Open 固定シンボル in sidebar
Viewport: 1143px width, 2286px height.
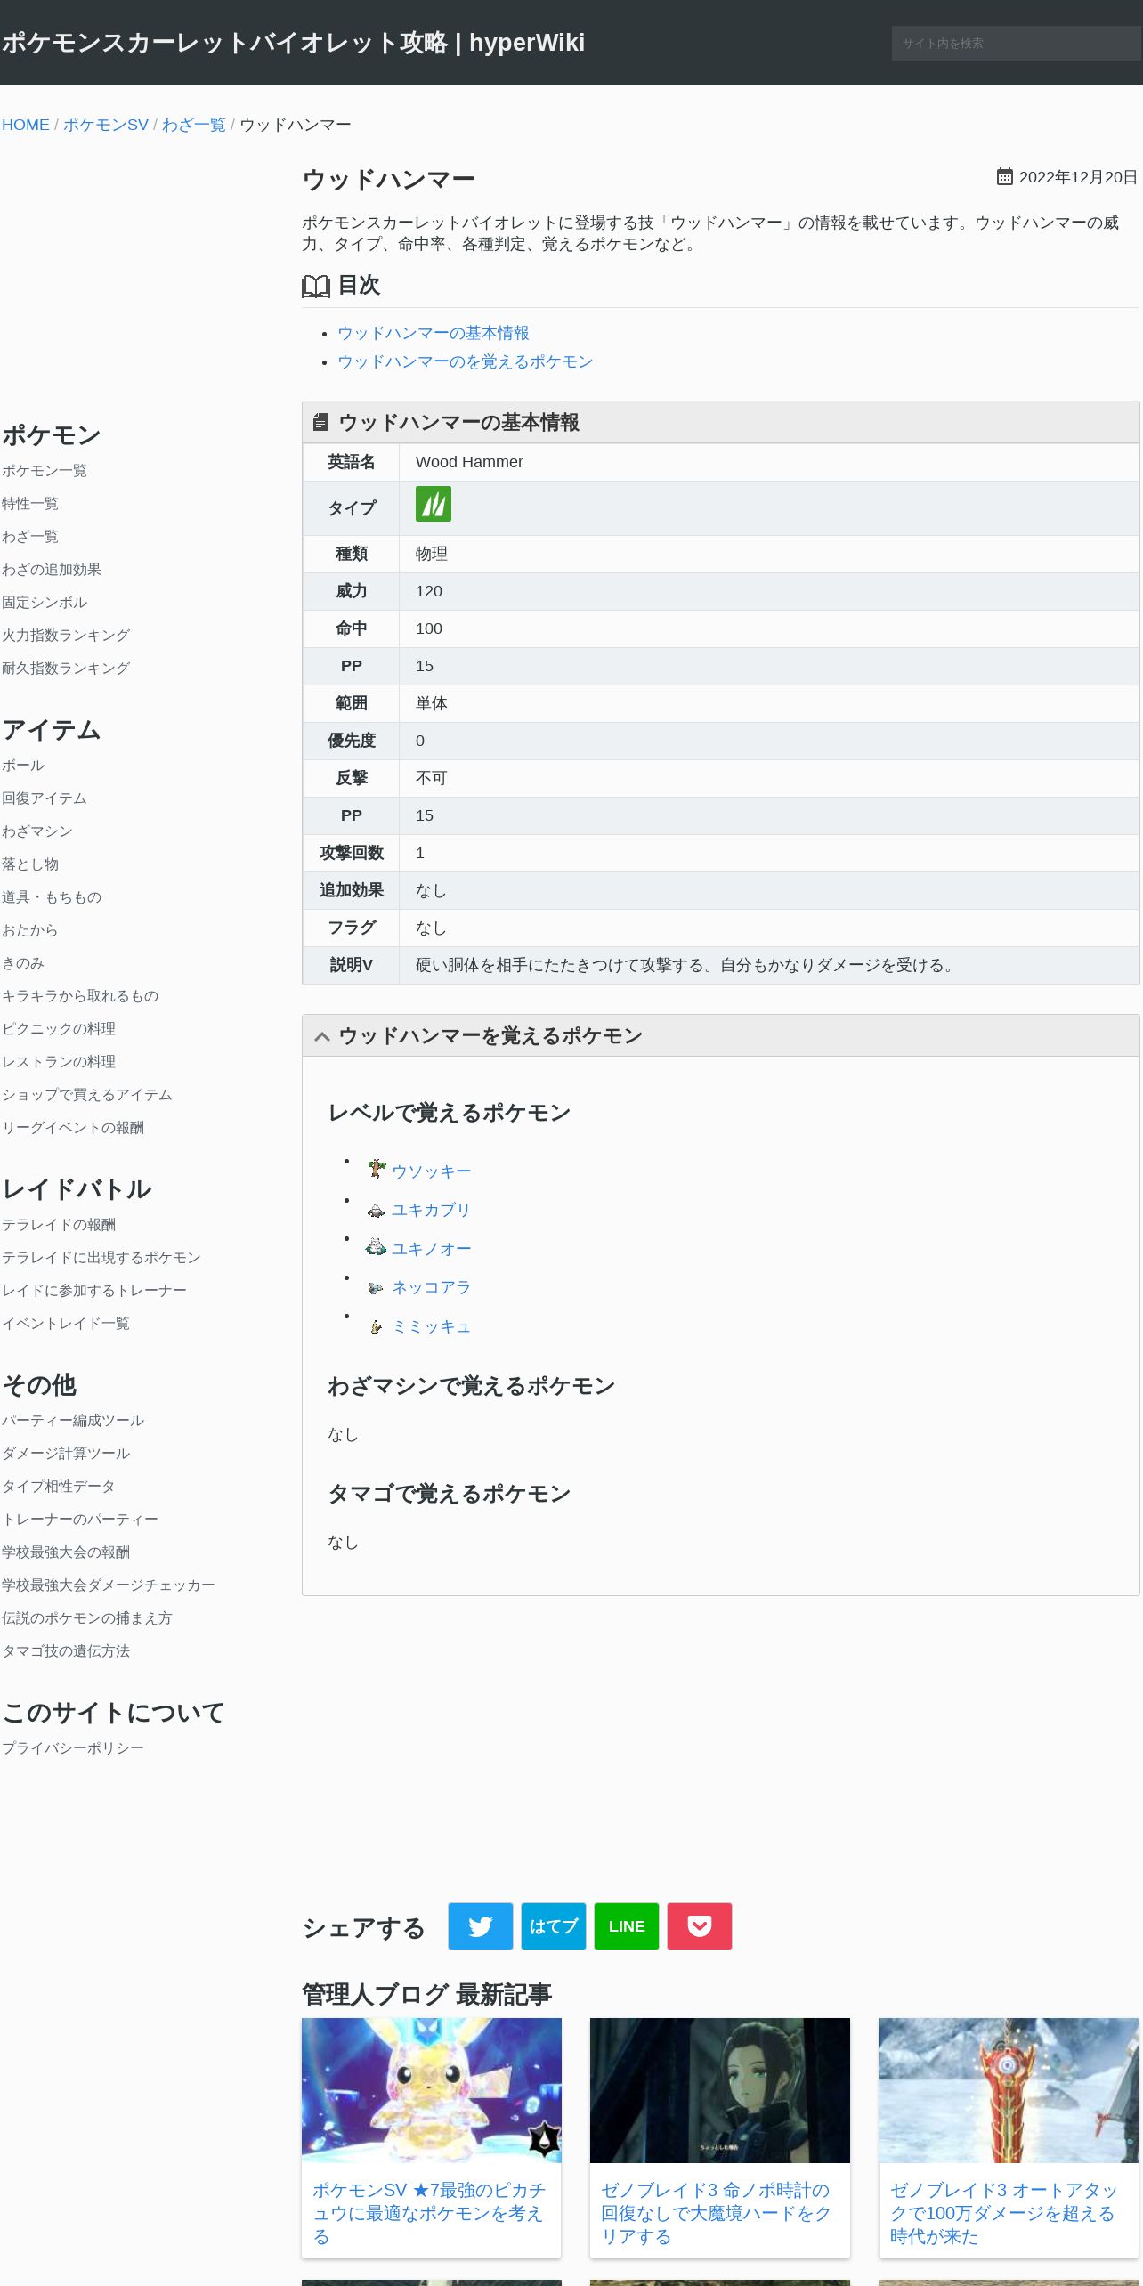tap(45, 603)
